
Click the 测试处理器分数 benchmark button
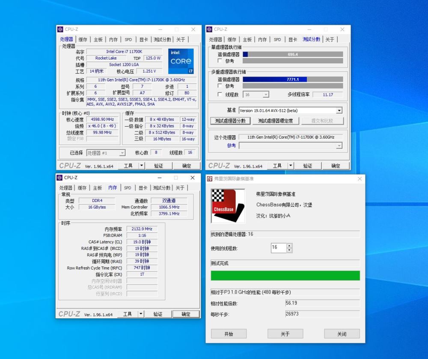(229, 121)
